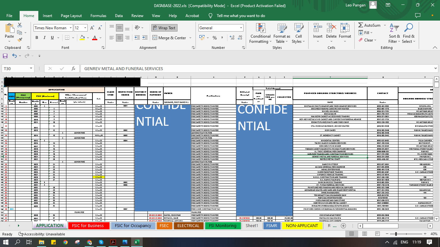440x247 pixels.
Task: Collapse the ribbon with the chevron
Action: (434, 48)
